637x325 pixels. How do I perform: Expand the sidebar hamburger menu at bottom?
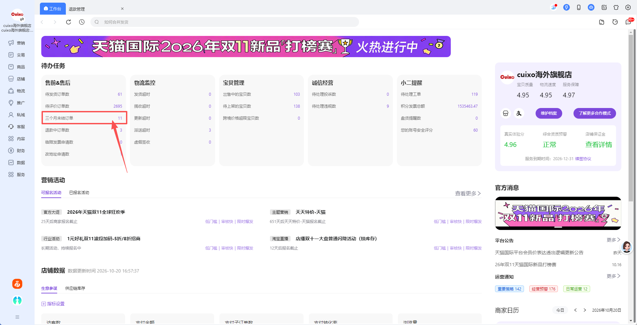click(x=17, y=317)
